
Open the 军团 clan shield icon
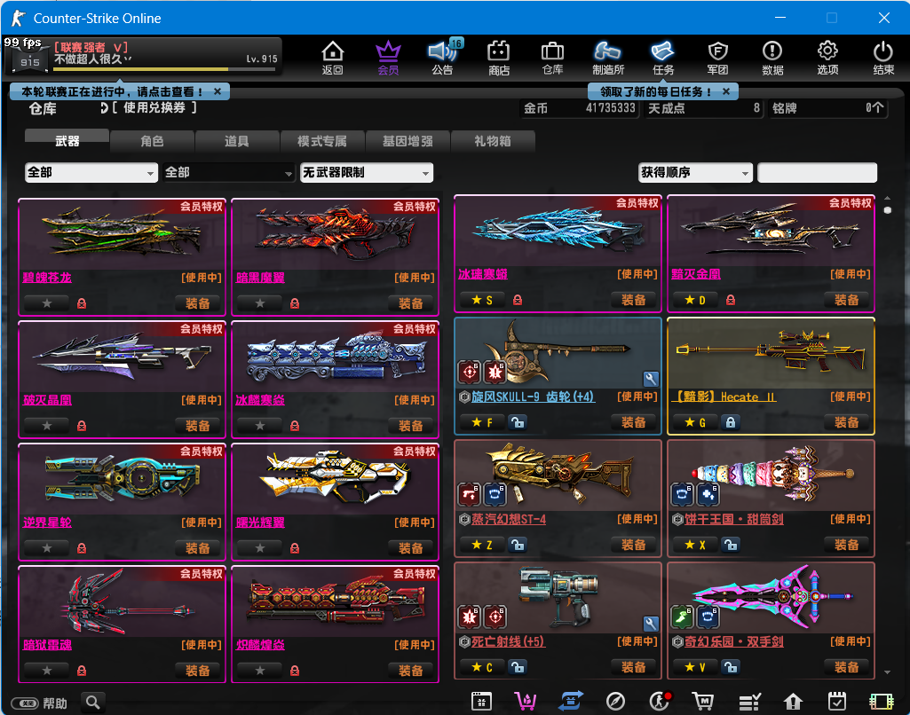(x=718, y=58)
